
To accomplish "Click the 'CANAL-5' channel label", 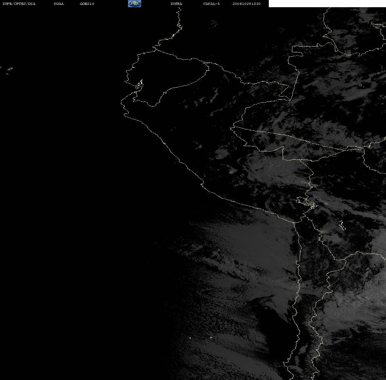I will [211, 4].
